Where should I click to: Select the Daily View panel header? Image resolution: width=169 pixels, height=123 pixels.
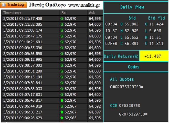point(132,7)
